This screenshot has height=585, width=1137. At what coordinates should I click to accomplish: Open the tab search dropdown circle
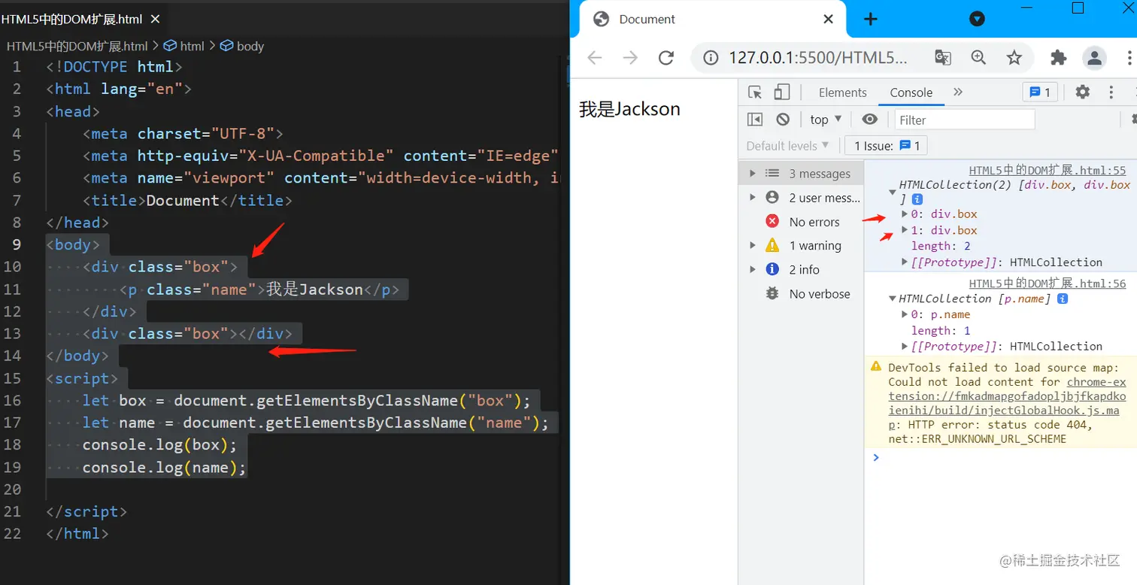click(977, 19)
